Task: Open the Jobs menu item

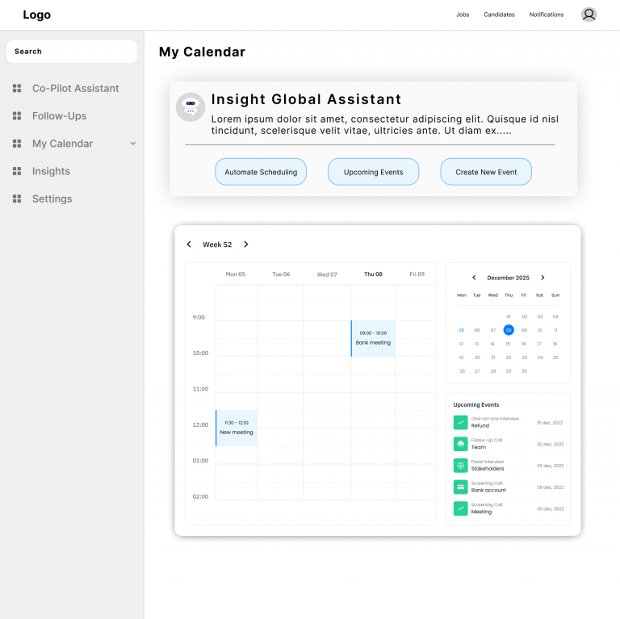Action: point(463,15)
